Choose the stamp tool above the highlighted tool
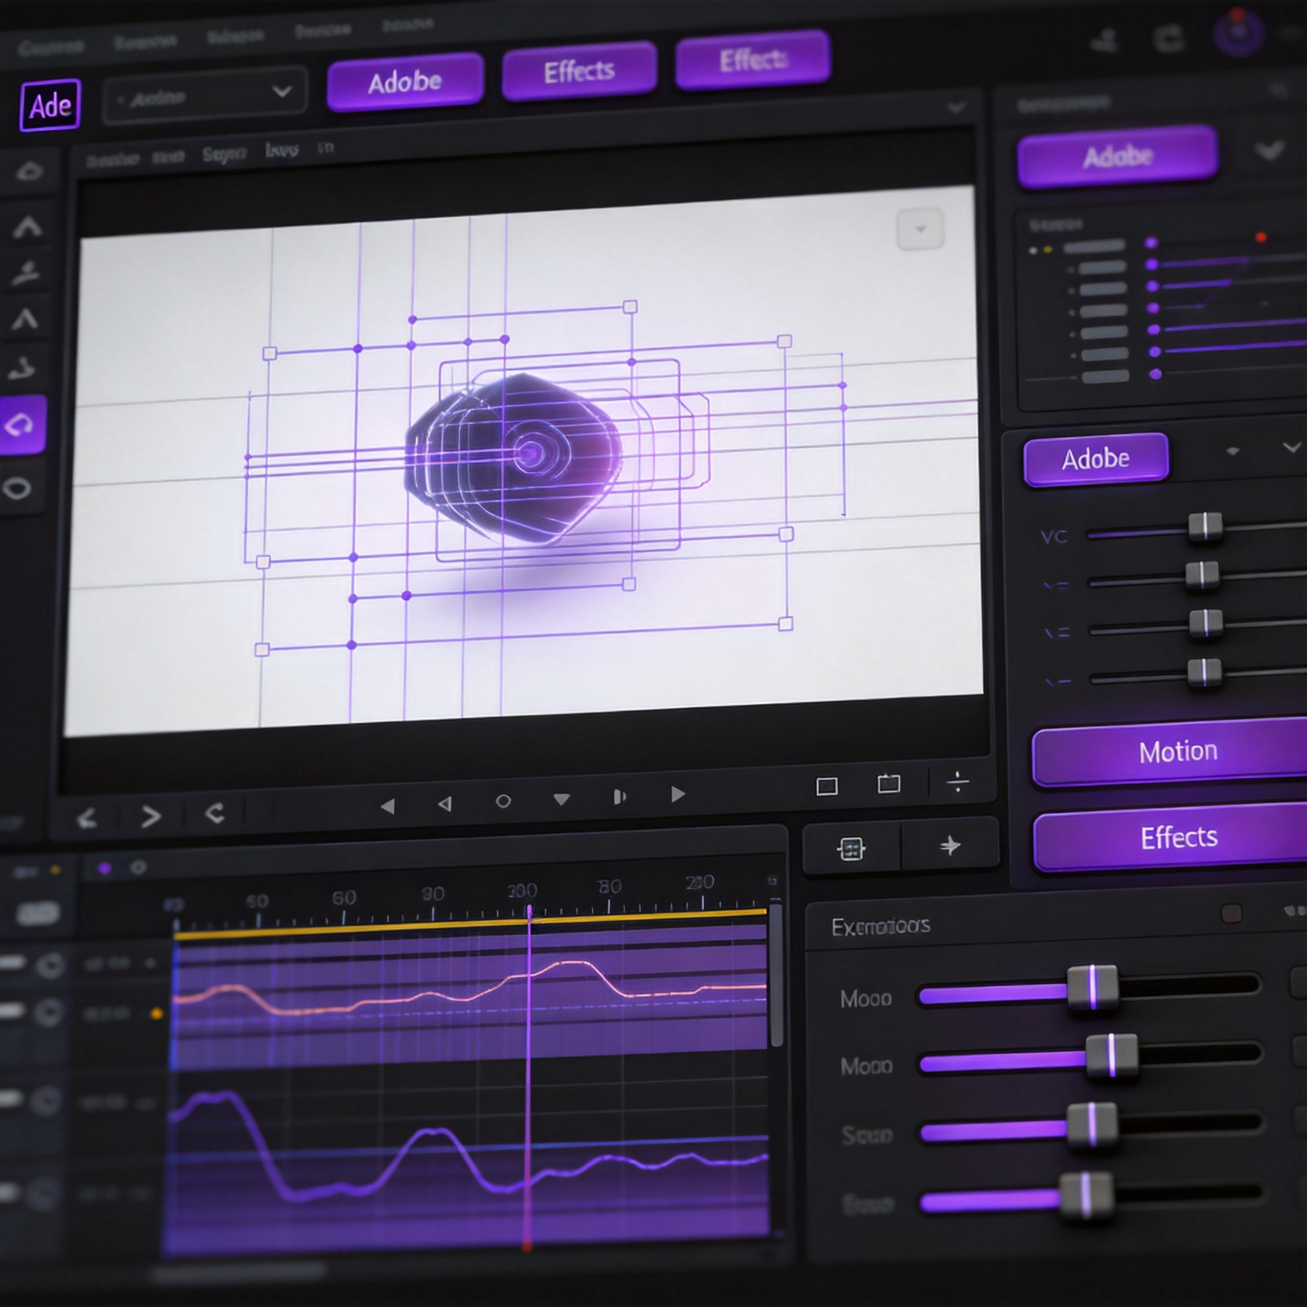 [22, 368]
